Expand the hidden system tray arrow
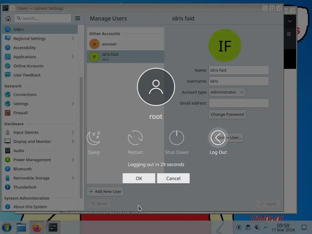This screenshot has width=312, height=234. (x=265, y=227)
